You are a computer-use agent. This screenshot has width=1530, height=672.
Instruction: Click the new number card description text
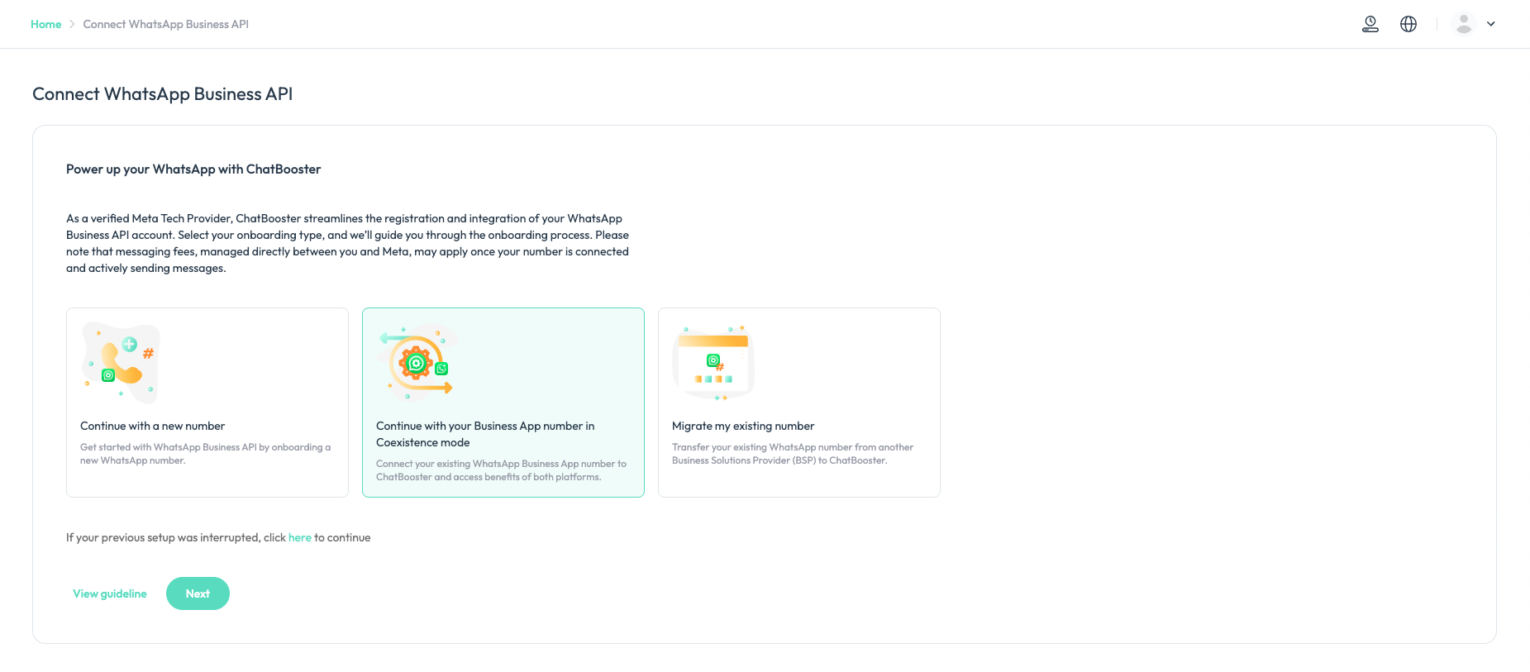(205, 454)
